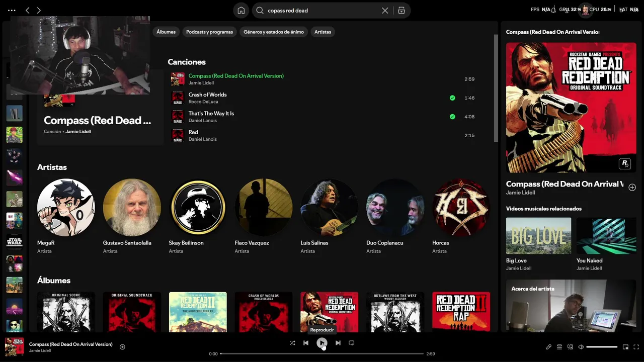Open Crash of Worlds Rocco DeLuca album
Image resolution: width=644 pixels, height=362 pixels.
264,312
